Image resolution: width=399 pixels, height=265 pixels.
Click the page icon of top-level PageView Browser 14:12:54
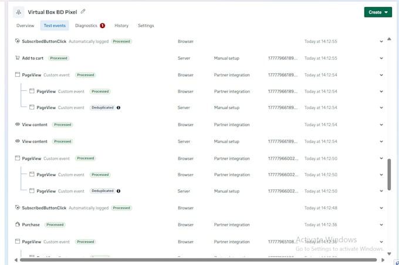coord(17,75)
